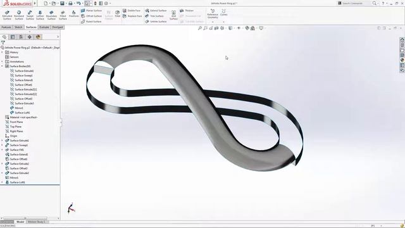
Task: Click the Open document icon
Action: pyautogui.click(x=54, y=3)
